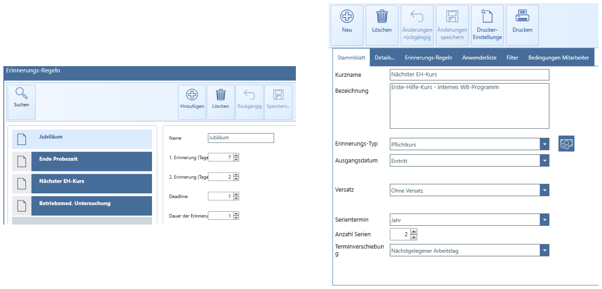Image resolution: width=602 pixels, height=289 pixels.
Task: Expand the Erinnerungs-Typ dropdown
Action: point(544,144)
